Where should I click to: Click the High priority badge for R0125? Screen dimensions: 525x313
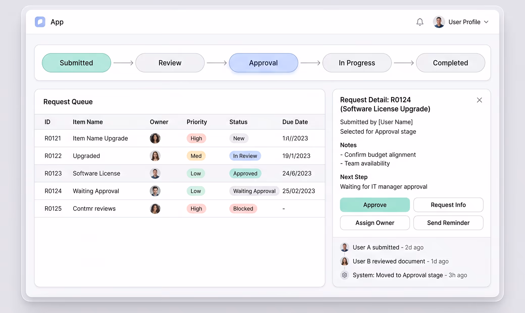coord(196,208)
